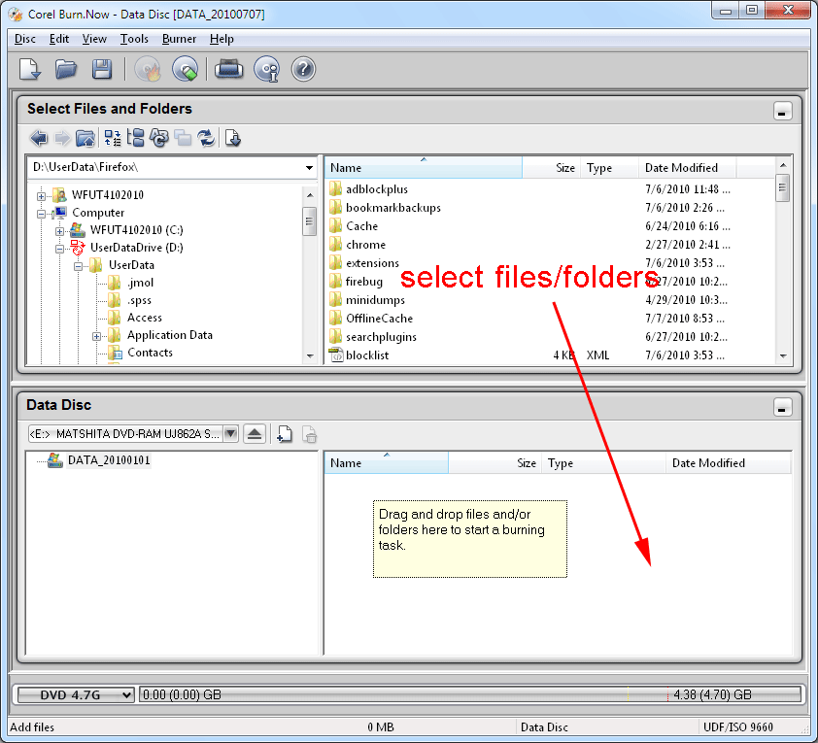Click the file list scrollbar down arrow
818x743 pixels.
(x=783, y=356)
